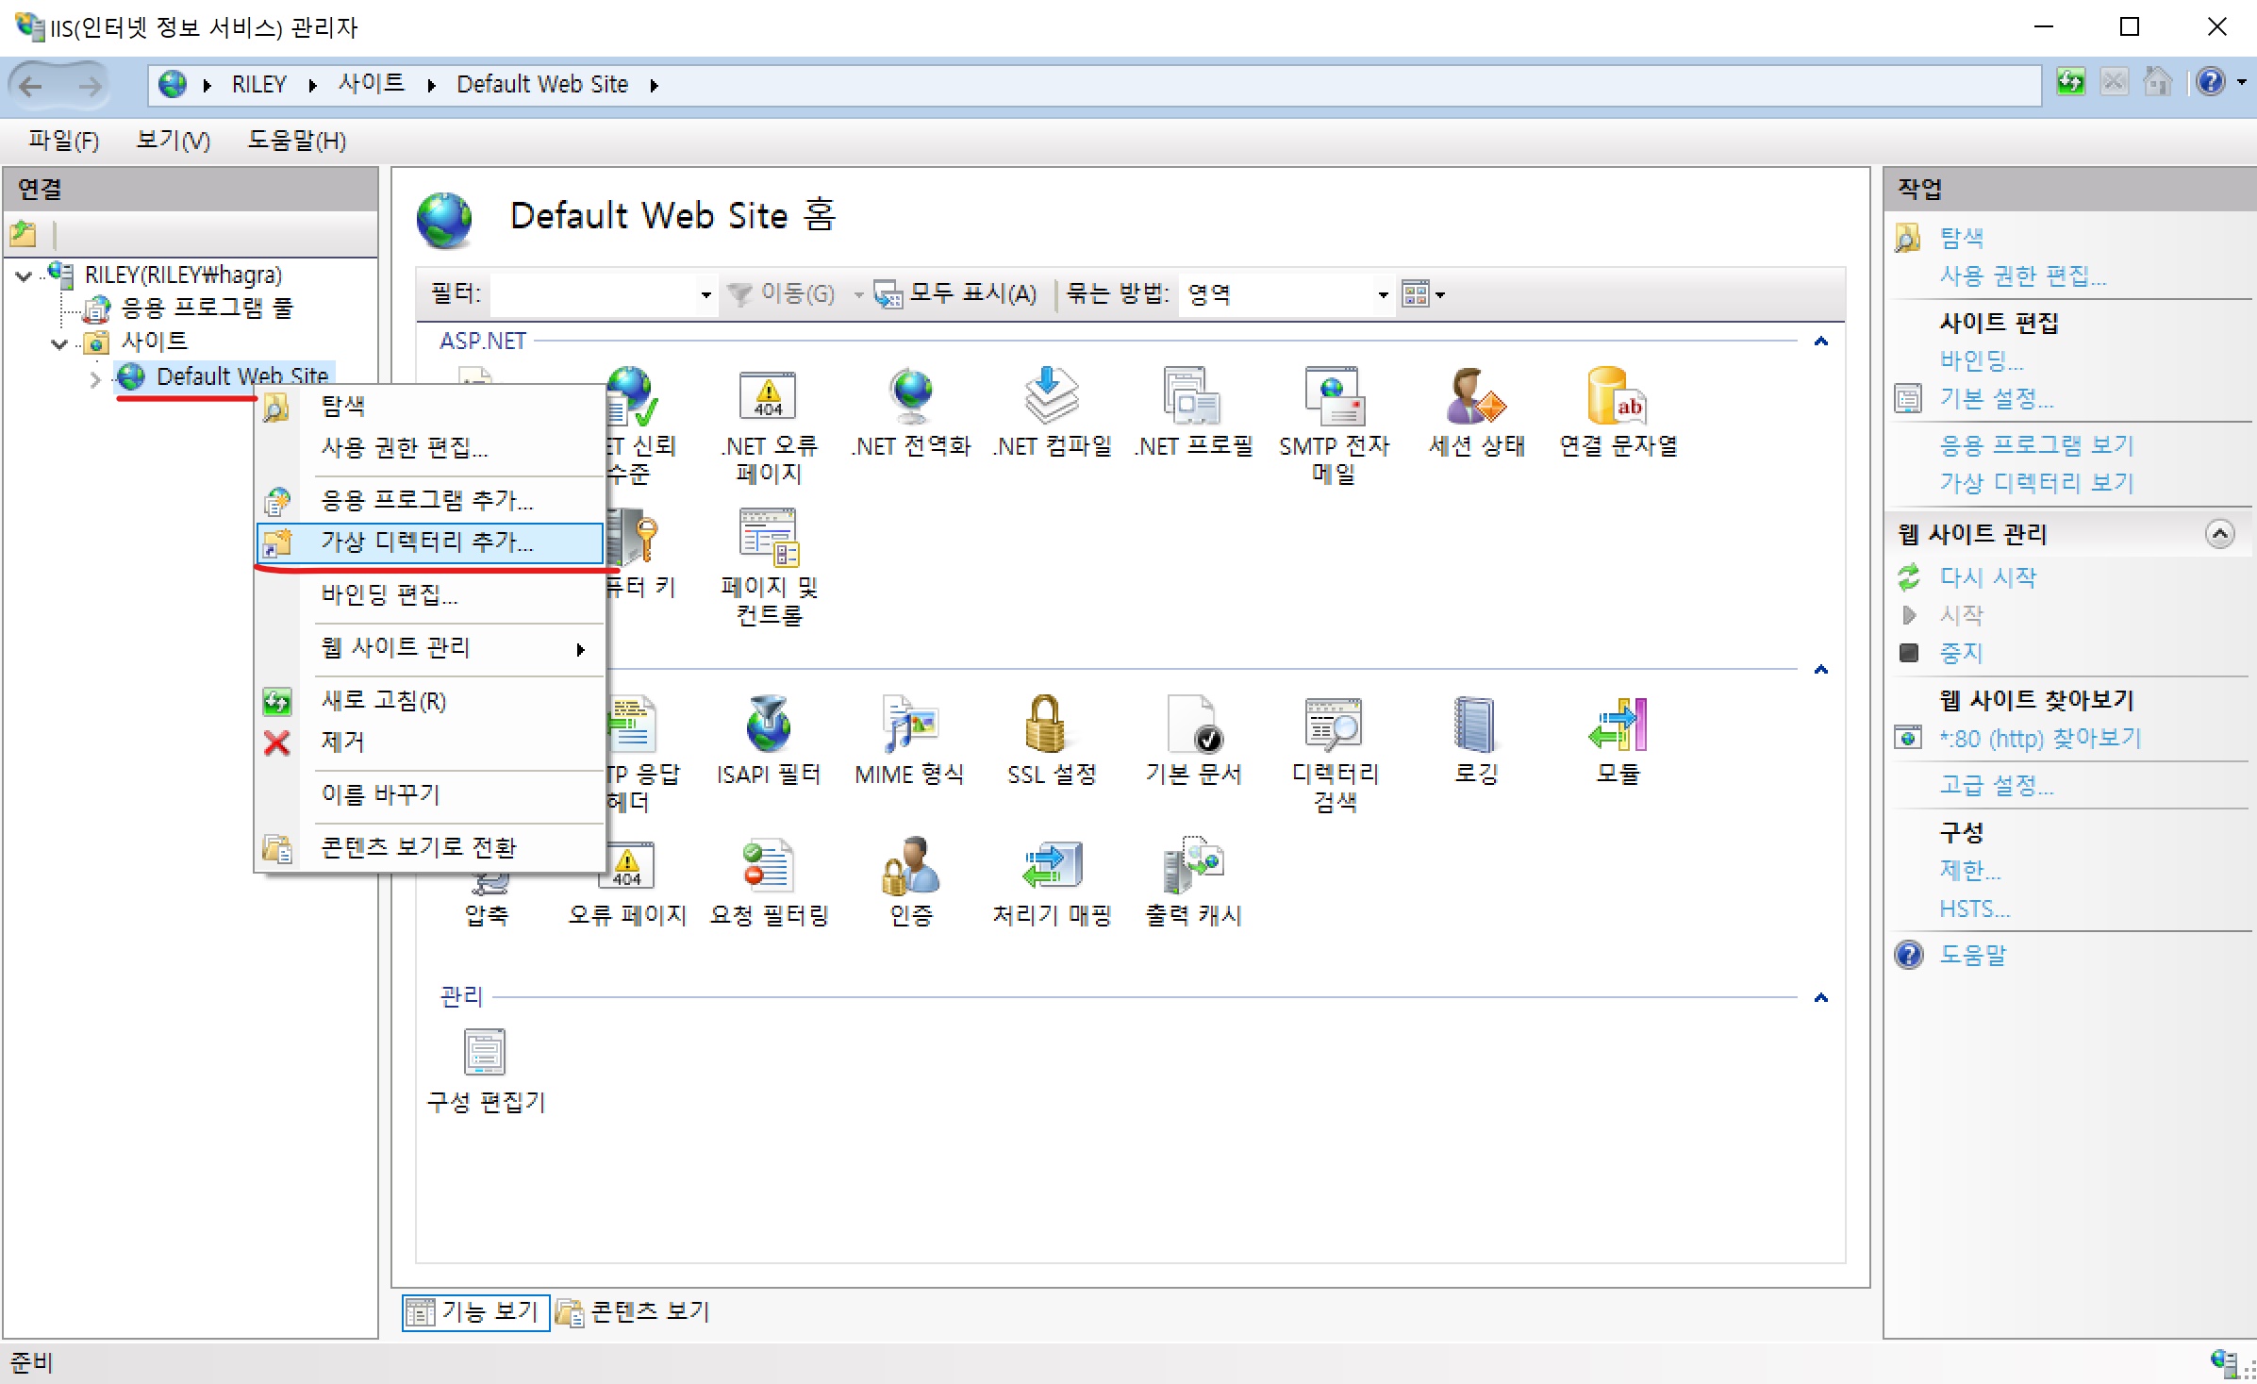Select 가상 디렉터리 추가 in context menu
Image resolution: width=2257 pixels, height=1384 pixels.
coord(429,542)
